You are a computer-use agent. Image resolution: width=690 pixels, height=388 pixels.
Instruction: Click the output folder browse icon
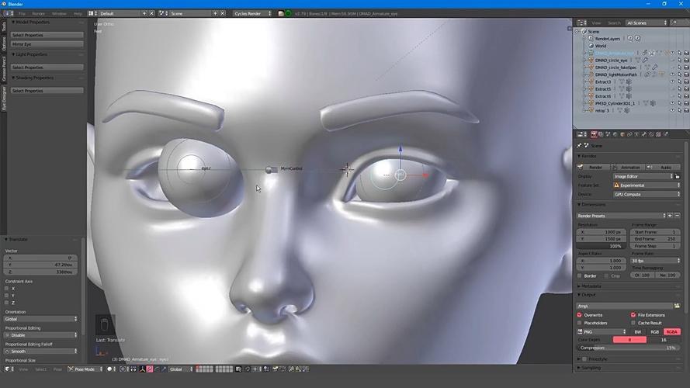(678, 306)
